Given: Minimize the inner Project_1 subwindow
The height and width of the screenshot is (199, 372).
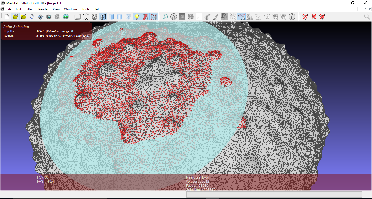Looking at the screenshot, I should pos(360,9).
